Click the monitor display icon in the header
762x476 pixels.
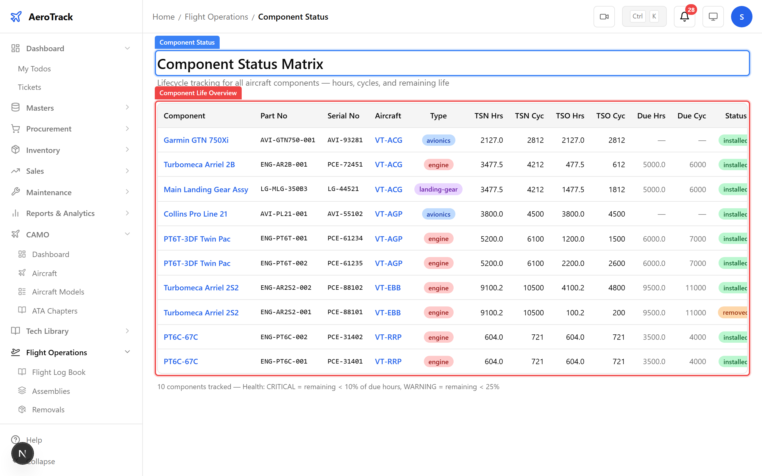tap(713, 16)
